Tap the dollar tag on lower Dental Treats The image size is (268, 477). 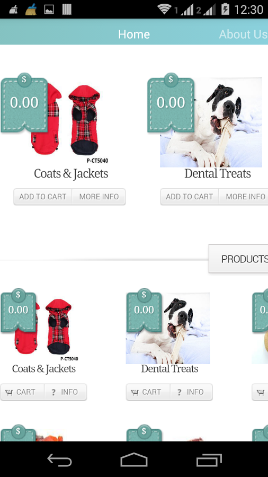click(x=144, y=310)
